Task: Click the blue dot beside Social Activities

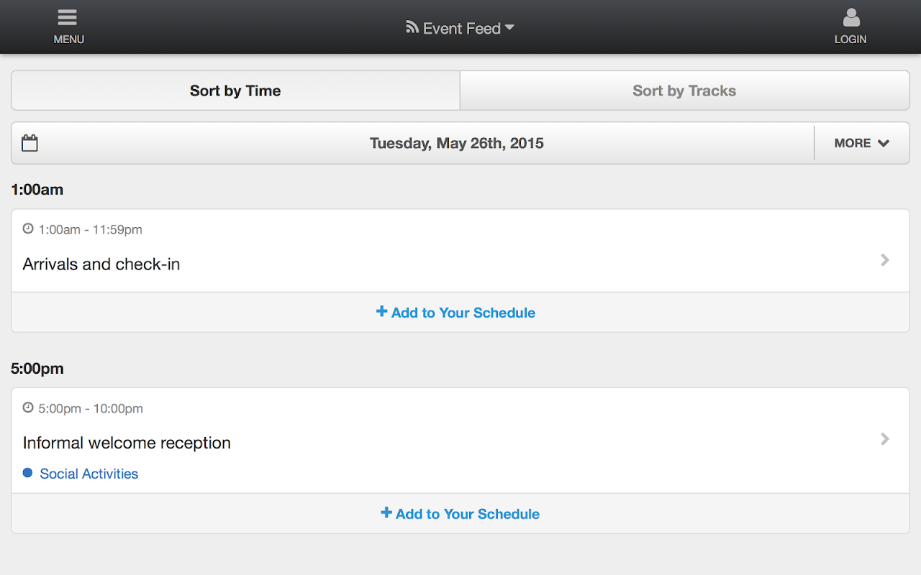Action: [x=28, y=473]
